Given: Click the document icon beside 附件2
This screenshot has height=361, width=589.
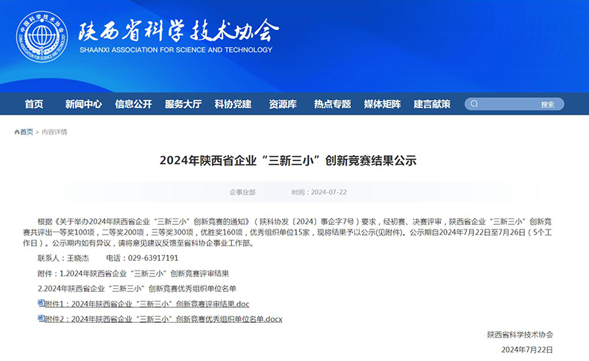Looking at the screenshot, I should pos(41,319).
